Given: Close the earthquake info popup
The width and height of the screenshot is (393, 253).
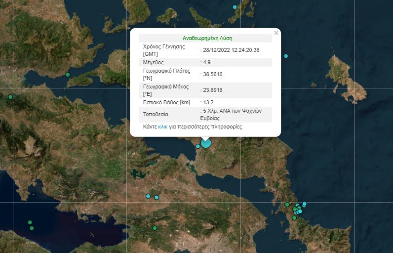Looking at the screenshot, I should click(276, 33).
